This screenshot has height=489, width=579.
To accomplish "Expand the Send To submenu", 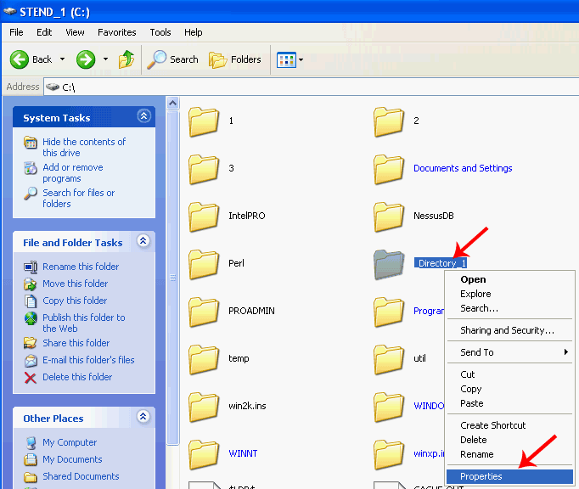I will (509, 352).
